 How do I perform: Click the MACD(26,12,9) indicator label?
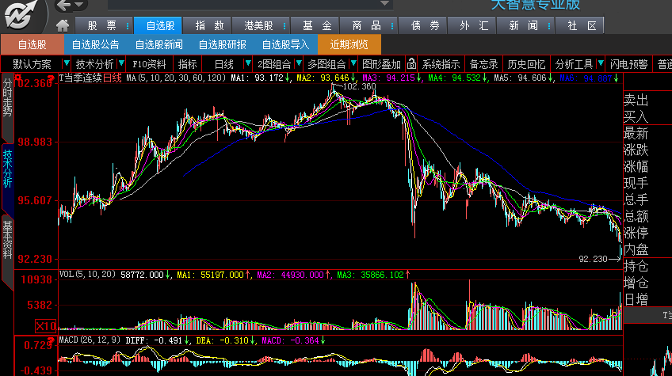click(x=90, y=340)
